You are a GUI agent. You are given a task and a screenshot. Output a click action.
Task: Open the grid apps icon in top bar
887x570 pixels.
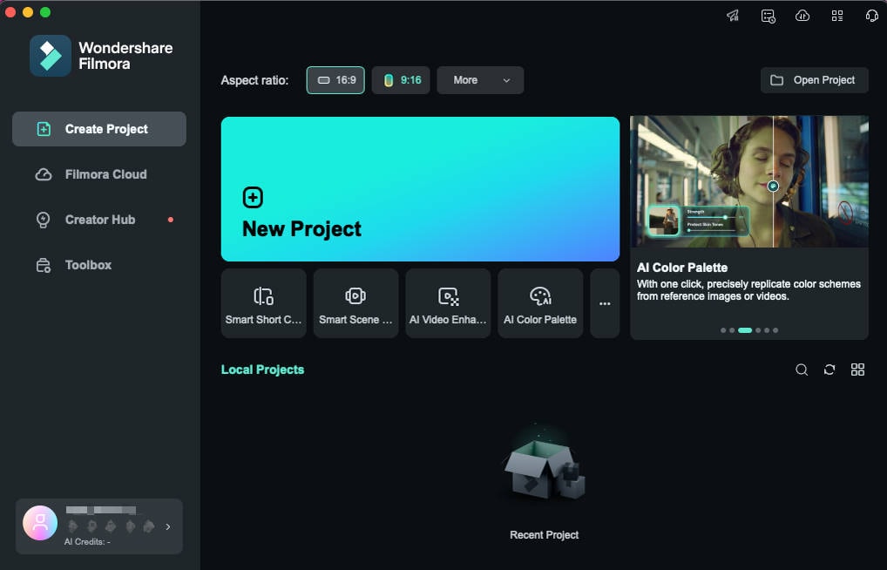click(x=837, y=16)
